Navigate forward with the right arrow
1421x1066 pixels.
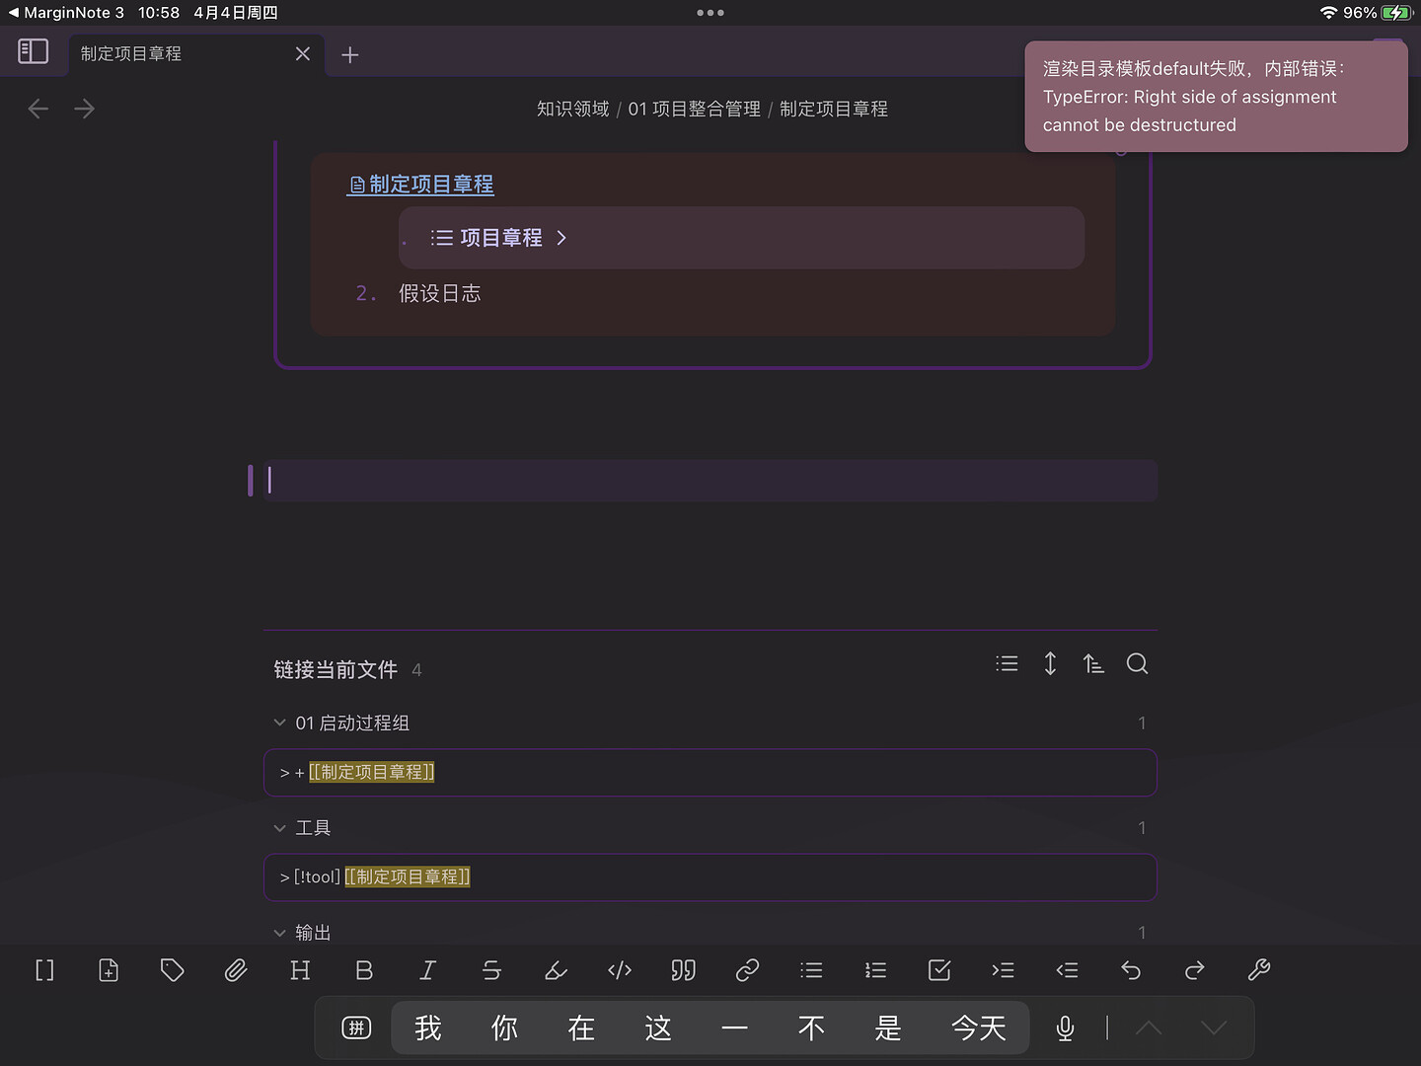pyautogui.click(x=85, y=109)
